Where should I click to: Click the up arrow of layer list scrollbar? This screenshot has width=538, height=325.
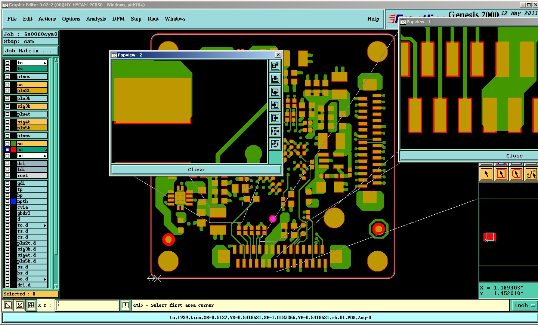56,60
